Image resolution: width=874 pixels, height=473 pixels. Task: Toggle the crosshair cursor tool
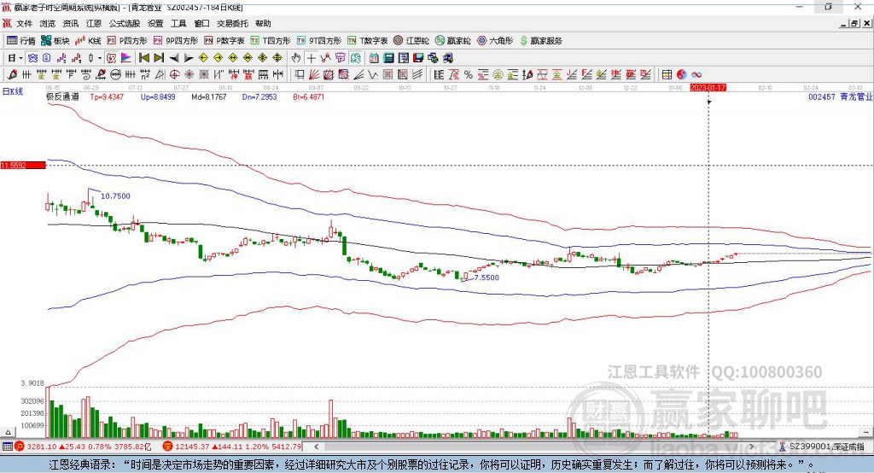point(311,58)
